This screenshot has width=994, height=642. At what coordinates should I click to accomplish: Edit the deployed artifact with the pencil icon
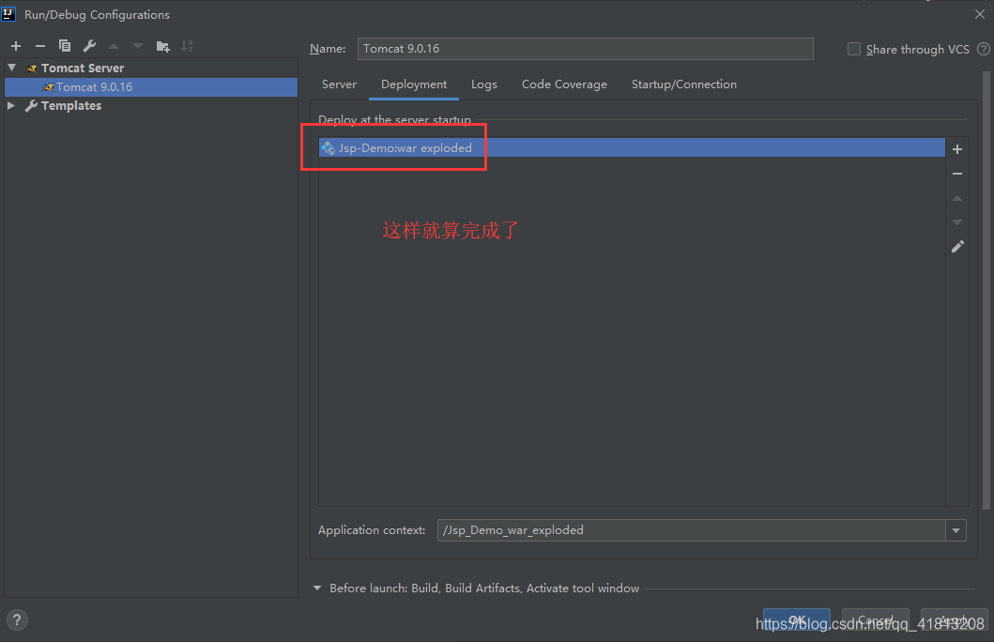coord(956,246)
